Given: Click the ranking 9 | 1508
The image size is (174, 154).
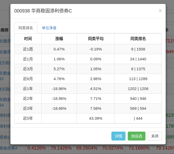Looking at the screenshot, I should pyautogui.click(x=138, y=49).
